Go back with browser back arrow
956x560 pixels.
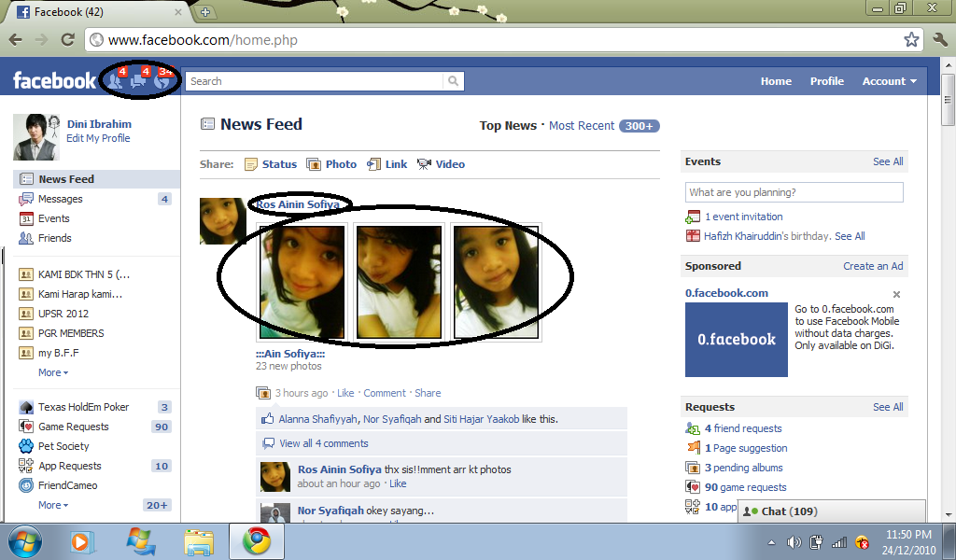tap(16, 40)
